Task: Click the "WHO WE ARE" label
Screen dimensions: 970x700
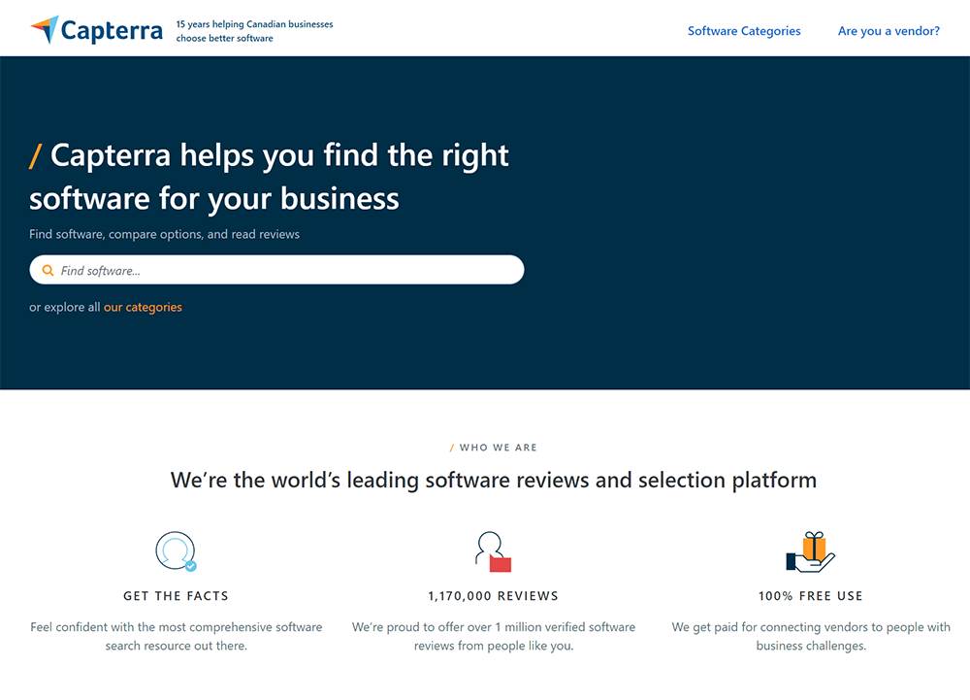Action: pos(498,448)
